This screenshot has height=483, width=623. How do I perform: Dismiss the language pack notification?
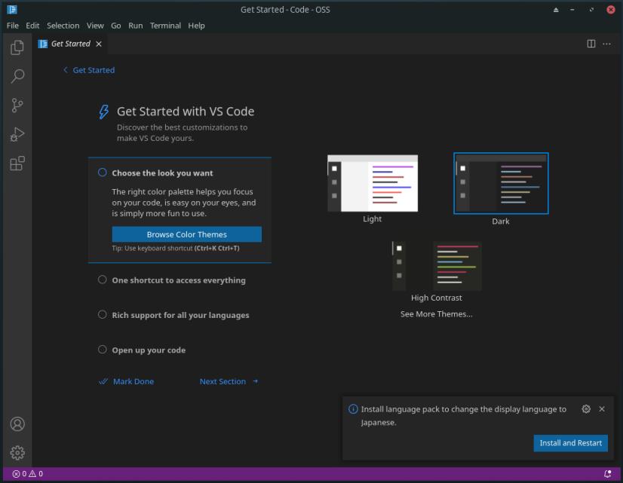click(602, 409)
